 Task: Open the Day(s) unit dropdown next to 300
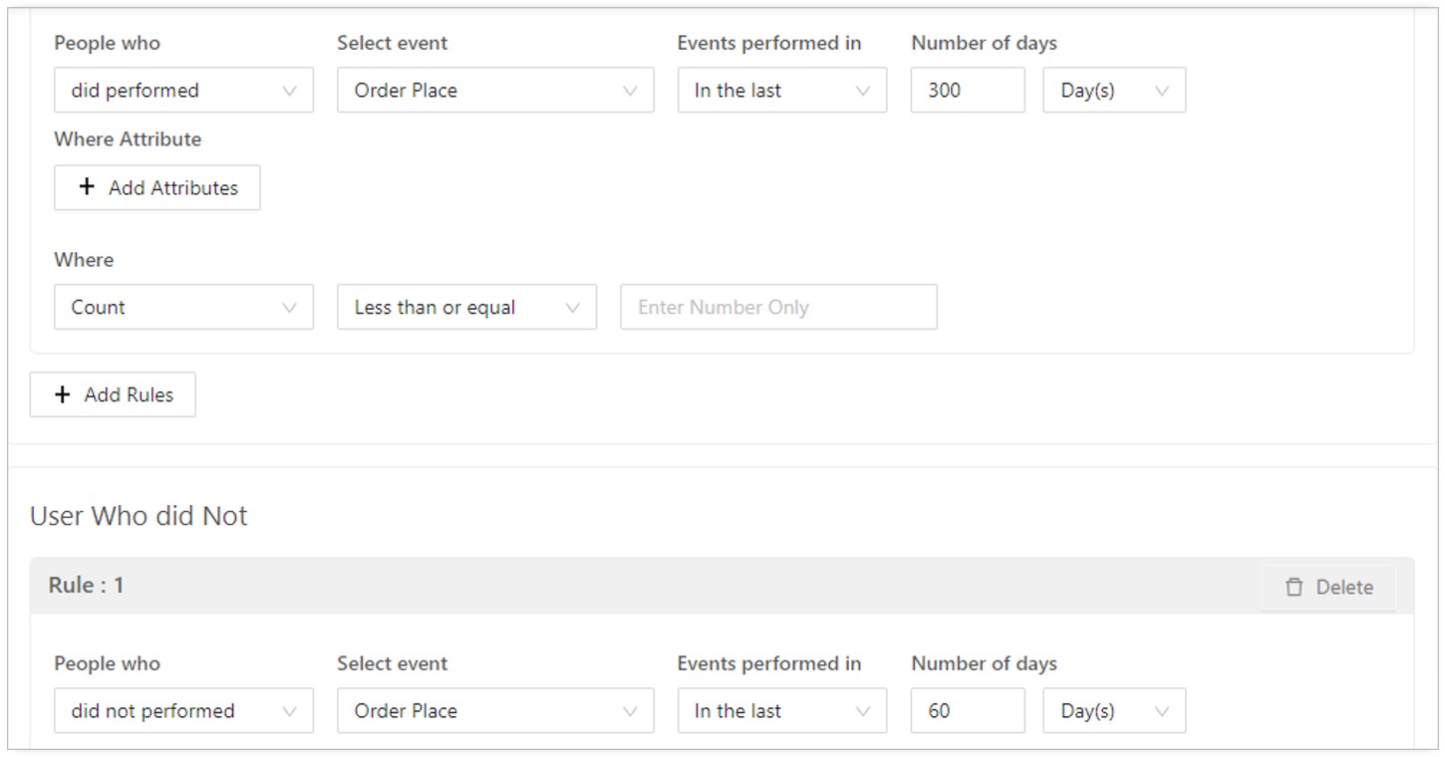(x=1114, y=90)
